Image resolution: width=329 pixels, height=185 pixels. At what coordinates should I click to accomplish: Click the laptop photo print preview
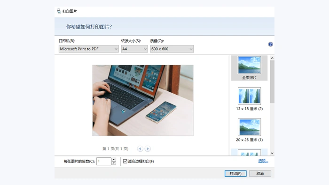(143, 100)
